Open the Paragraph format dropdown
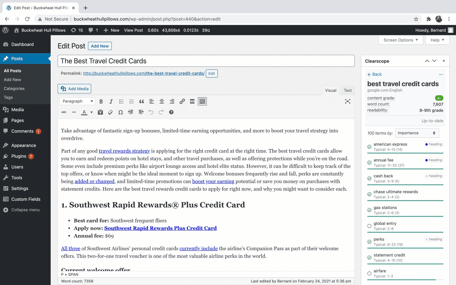This screenshot has width=456, height=285. pos(78,101)
